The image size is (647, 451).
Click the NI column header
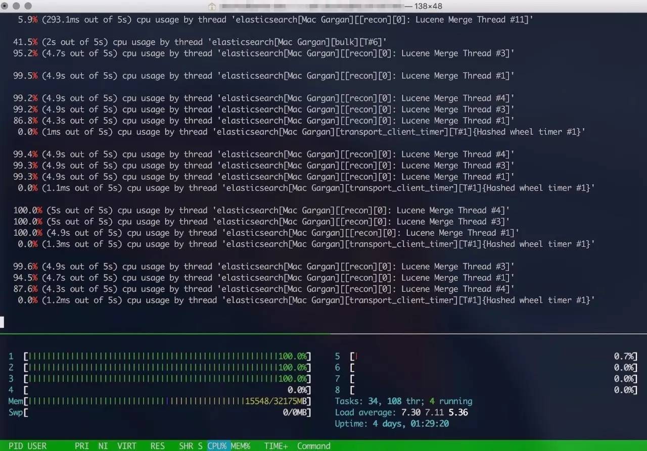[103, 446]
